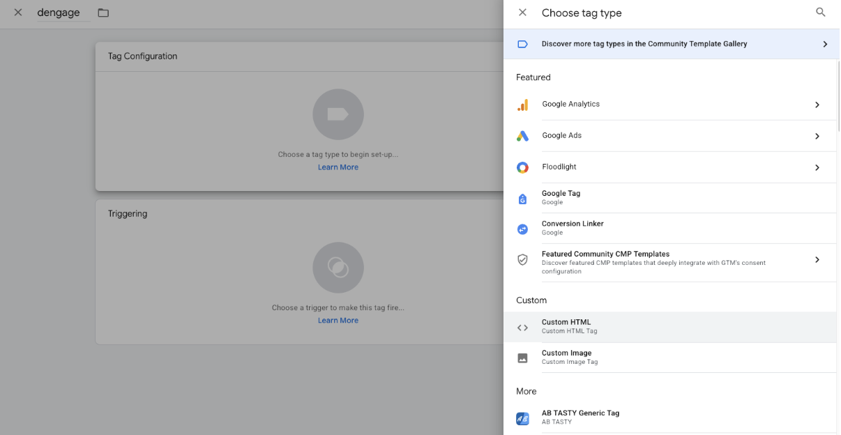Image resolution: width=841 pixels, height=435 pixels.
Task: Open Featured Community CMP Templates
Action: 669,263
